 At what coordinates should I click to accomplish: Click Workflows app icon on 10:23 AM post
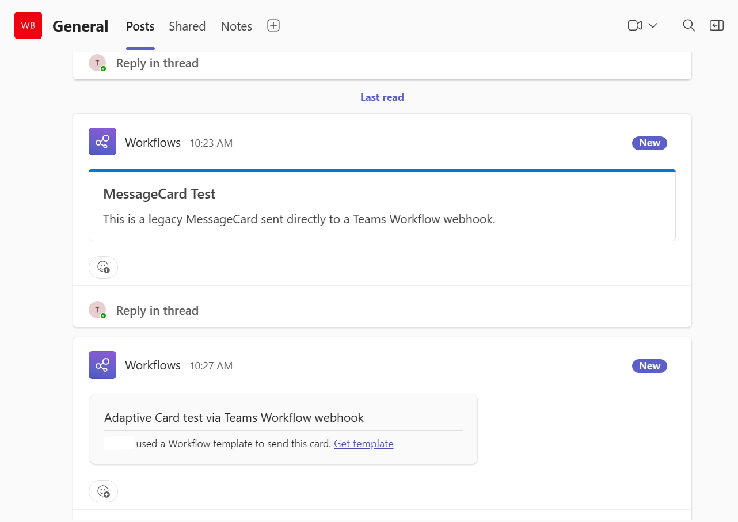(x=102, y=142)
